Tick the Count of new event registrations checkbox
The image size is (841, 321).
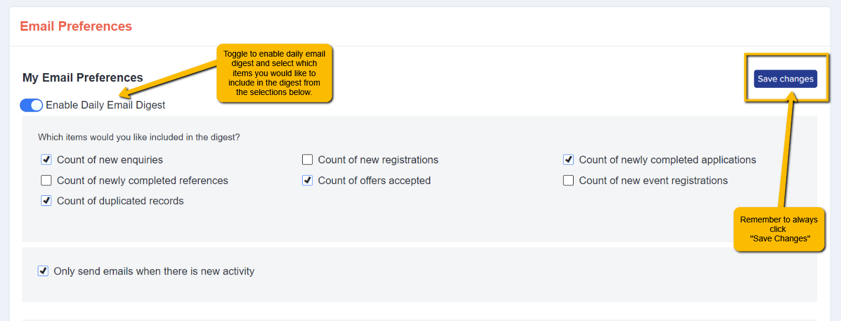[x=568, y=180]
